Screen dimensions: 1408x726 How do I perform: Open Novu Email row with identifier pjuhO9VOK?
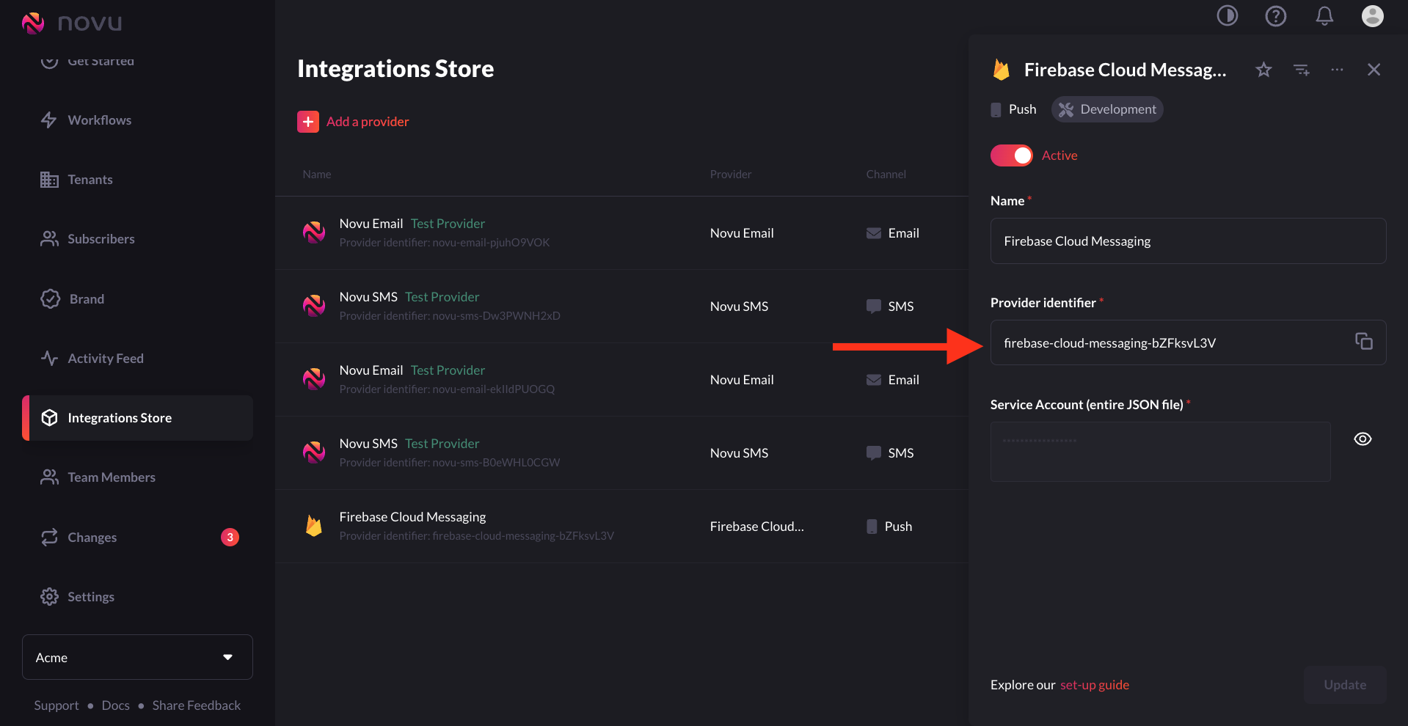coord(621,233)
